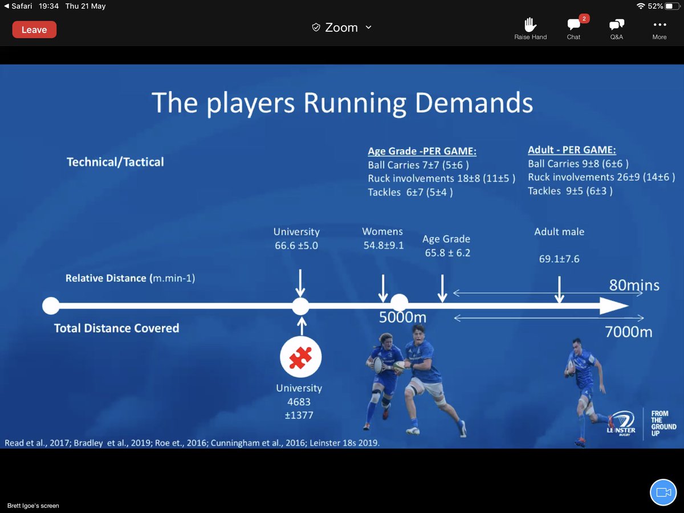Open the meeting Chat panel
This screenshot has width=684, height=513.
point(573,27)
